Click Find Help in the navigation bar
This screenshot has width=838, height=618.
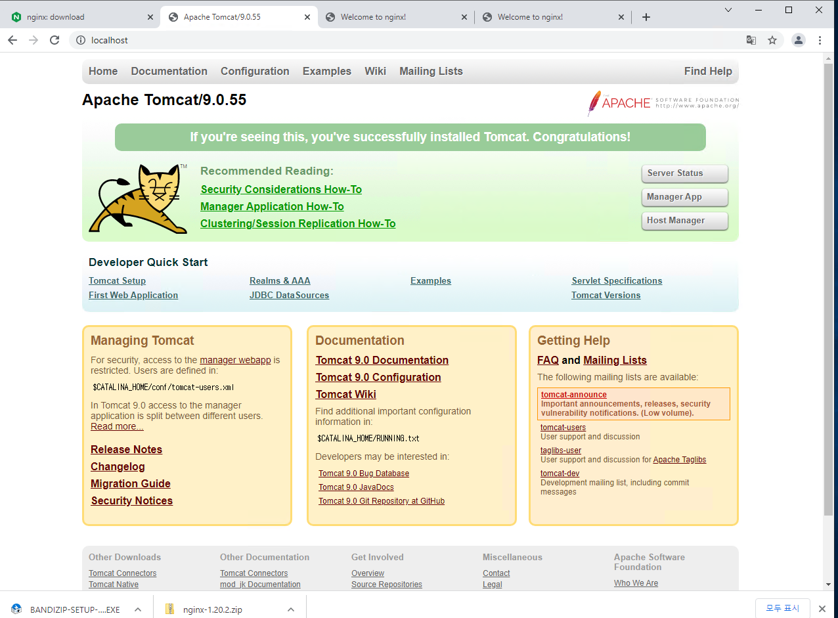point(708,71)
